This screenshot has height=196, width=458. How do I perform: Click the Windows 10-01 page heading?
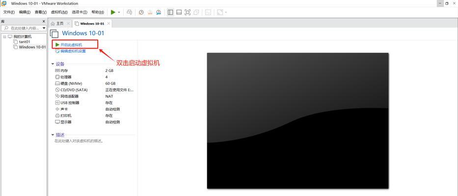[83, 33]
